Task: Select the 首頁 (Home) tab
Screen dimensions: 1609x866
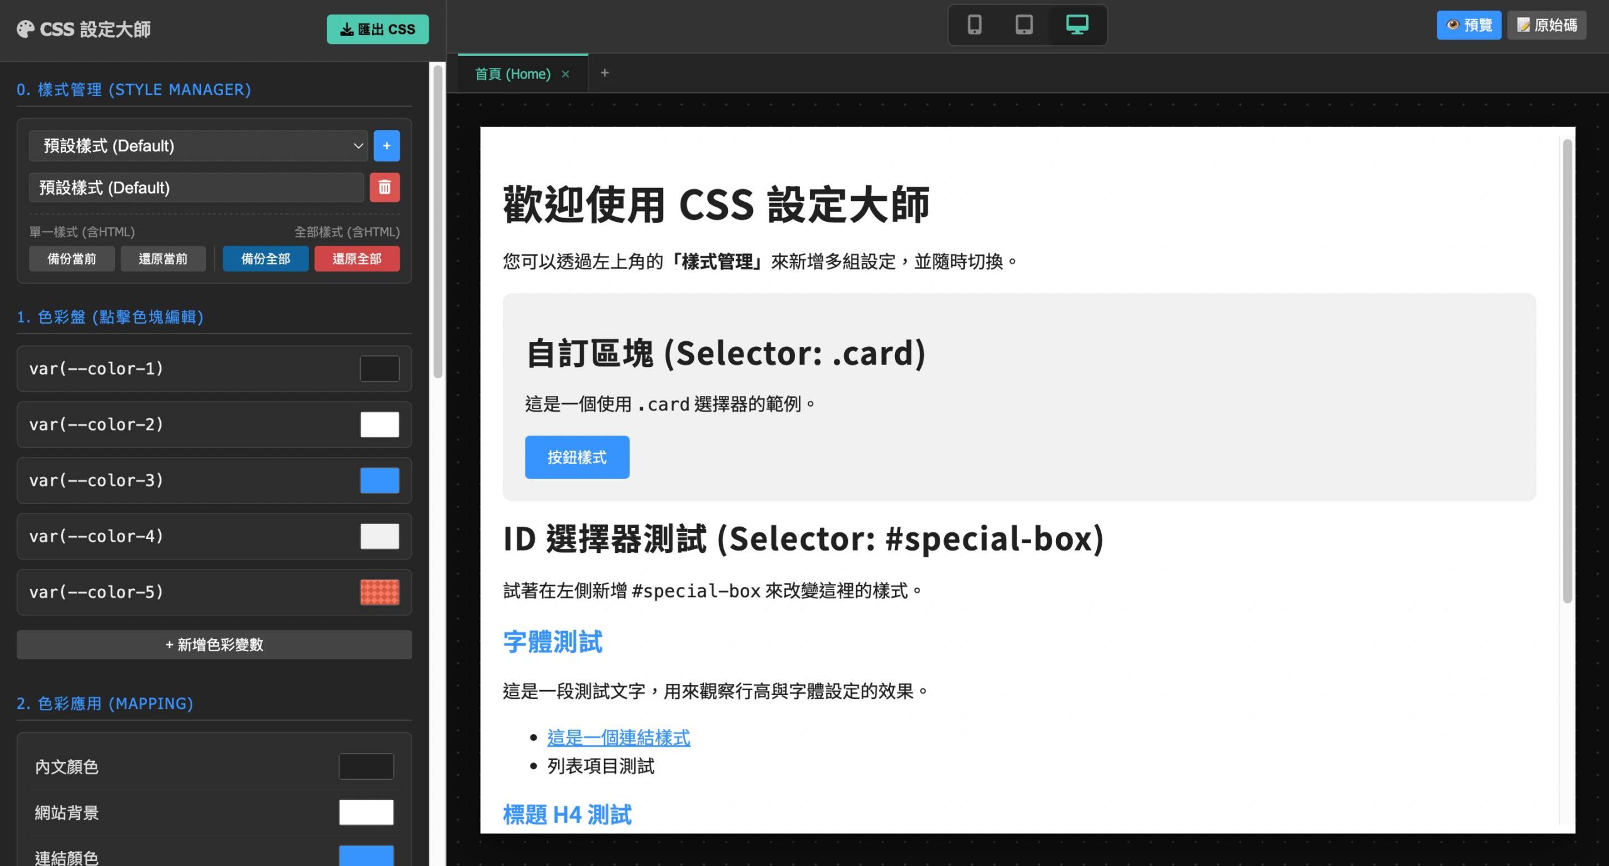Action: pyautogui.click(x=512, y=74)
